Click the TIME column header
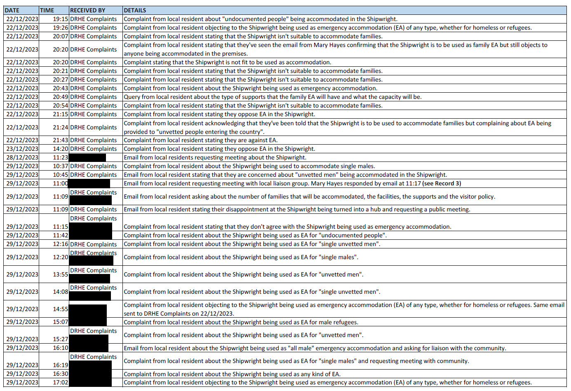571x391 pixels. [54, 10]
